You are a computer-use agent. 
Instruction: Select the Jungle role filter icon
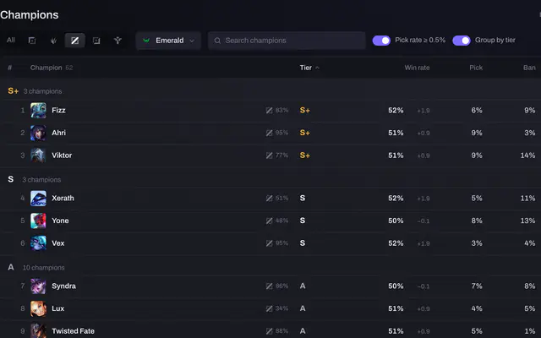[53, 41]
